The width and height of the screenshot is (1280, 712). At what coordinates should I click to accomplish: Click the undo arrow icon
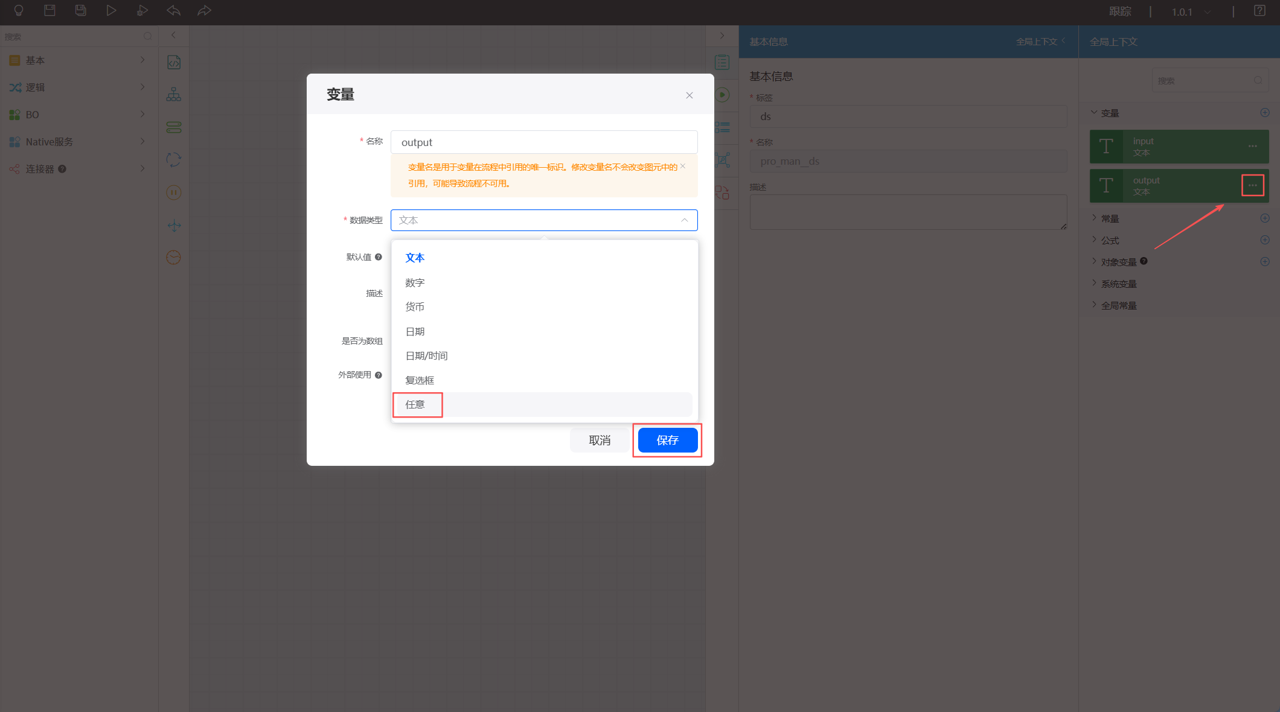pos(173,10)
